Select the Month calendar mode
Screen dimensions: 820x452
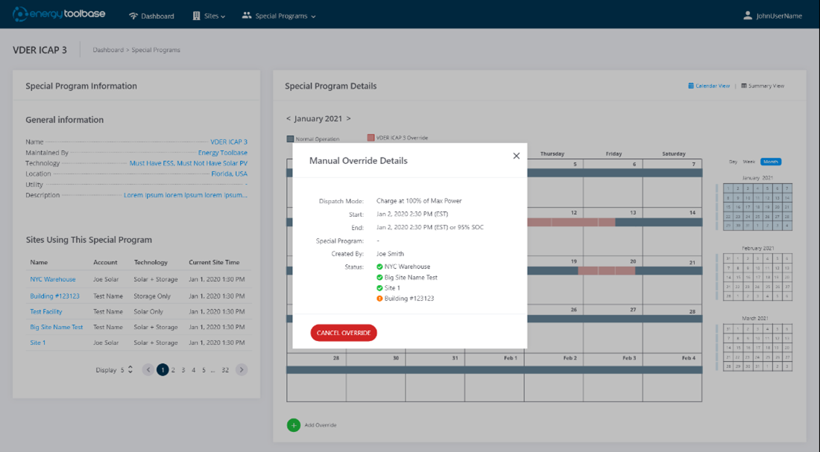770,162
